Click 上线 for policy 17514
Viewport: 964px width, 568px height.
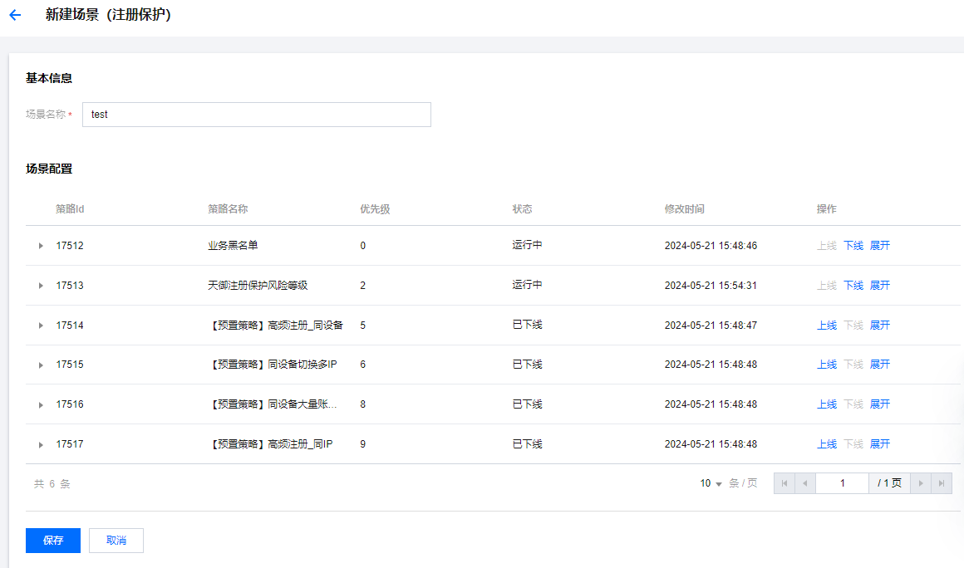pos(827,326)
